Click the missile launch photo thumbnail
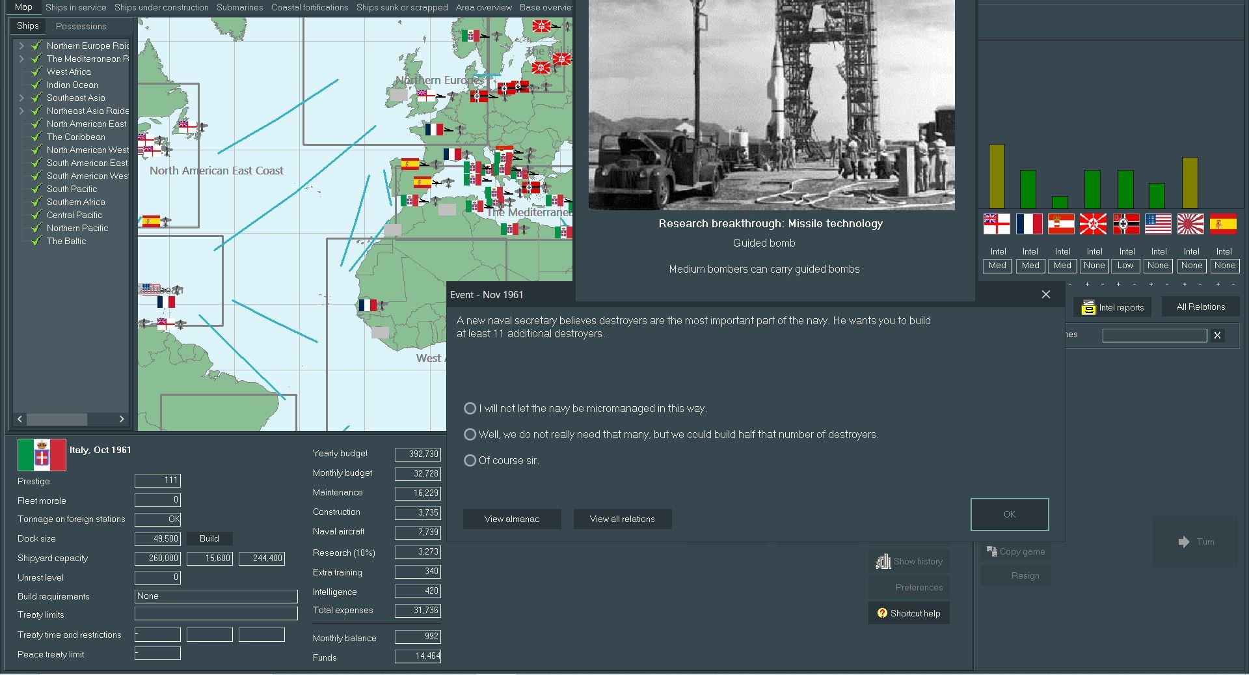This screenshot has height=675, width=1249. click(772, 104)
